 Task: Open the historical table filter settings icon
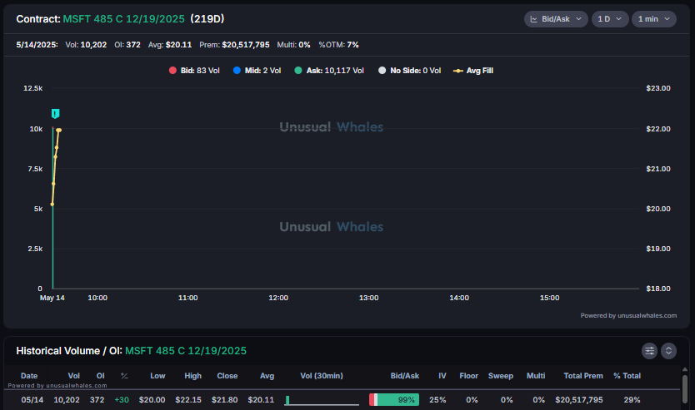[x=649, y=351]
